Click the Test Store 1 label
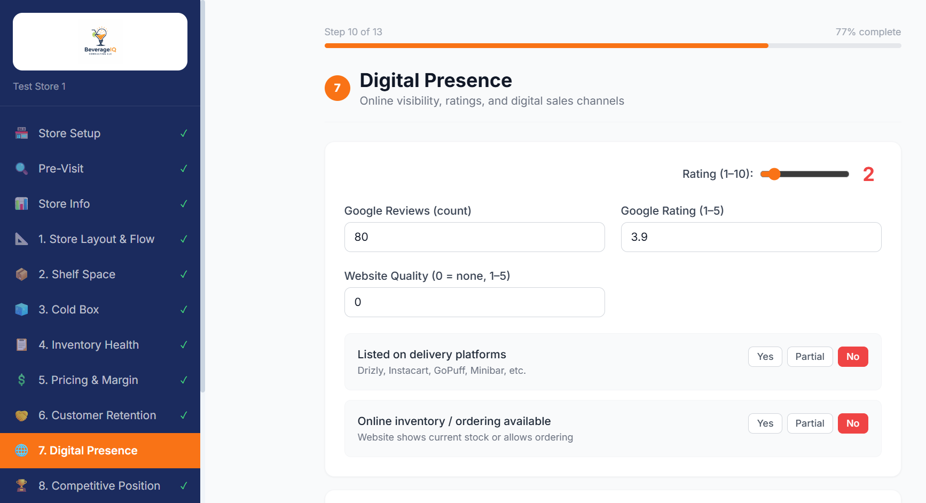The height and width of the screenshot is (503, 926). click(x=39, y=86)
